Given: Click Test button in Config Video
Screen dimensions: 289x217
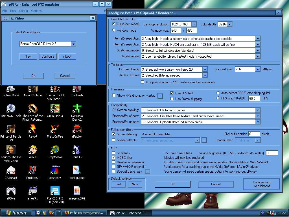Looking at the screenshot, I should (x=29, y=57).
